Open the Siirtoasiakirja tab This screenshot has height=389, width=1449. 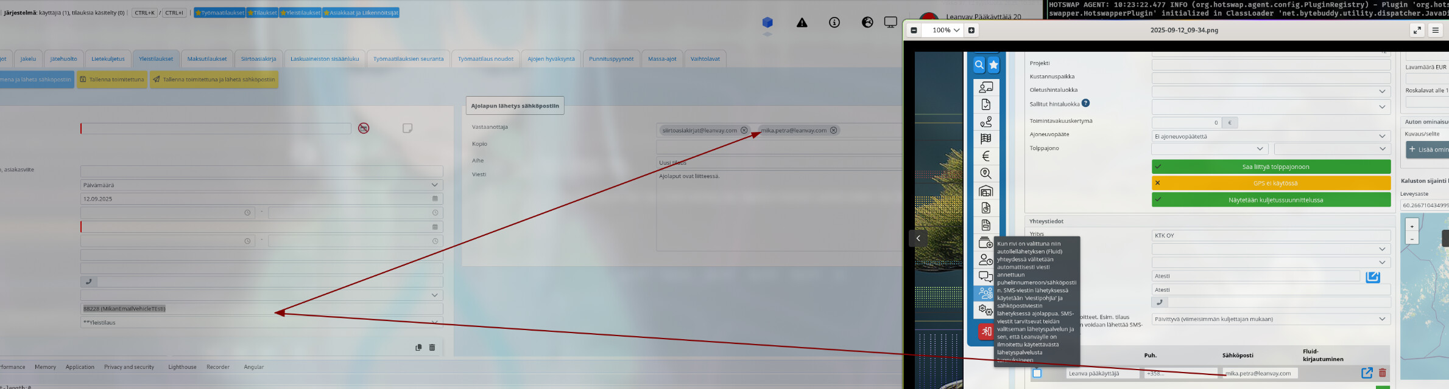tap(258, 59)
